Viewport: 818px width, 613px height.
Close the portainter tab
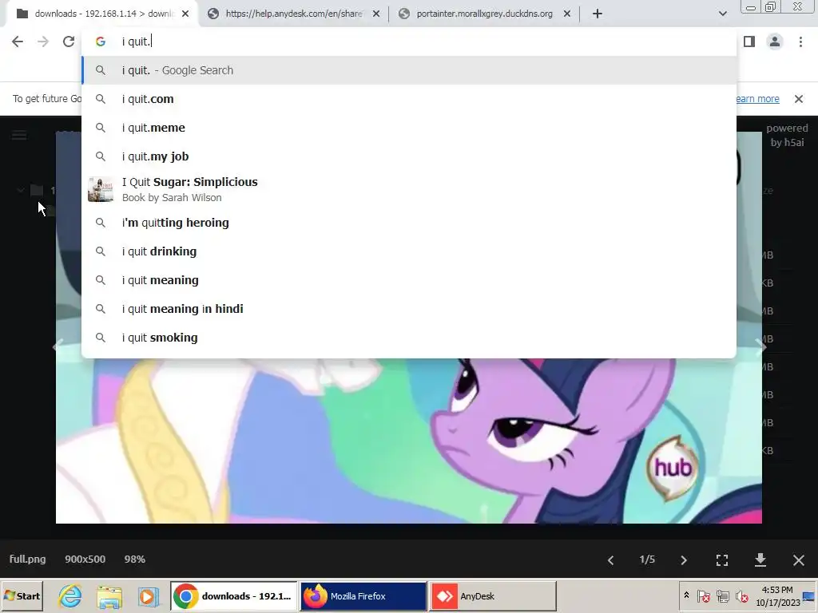pyautogui.click(x=567, y=14)
